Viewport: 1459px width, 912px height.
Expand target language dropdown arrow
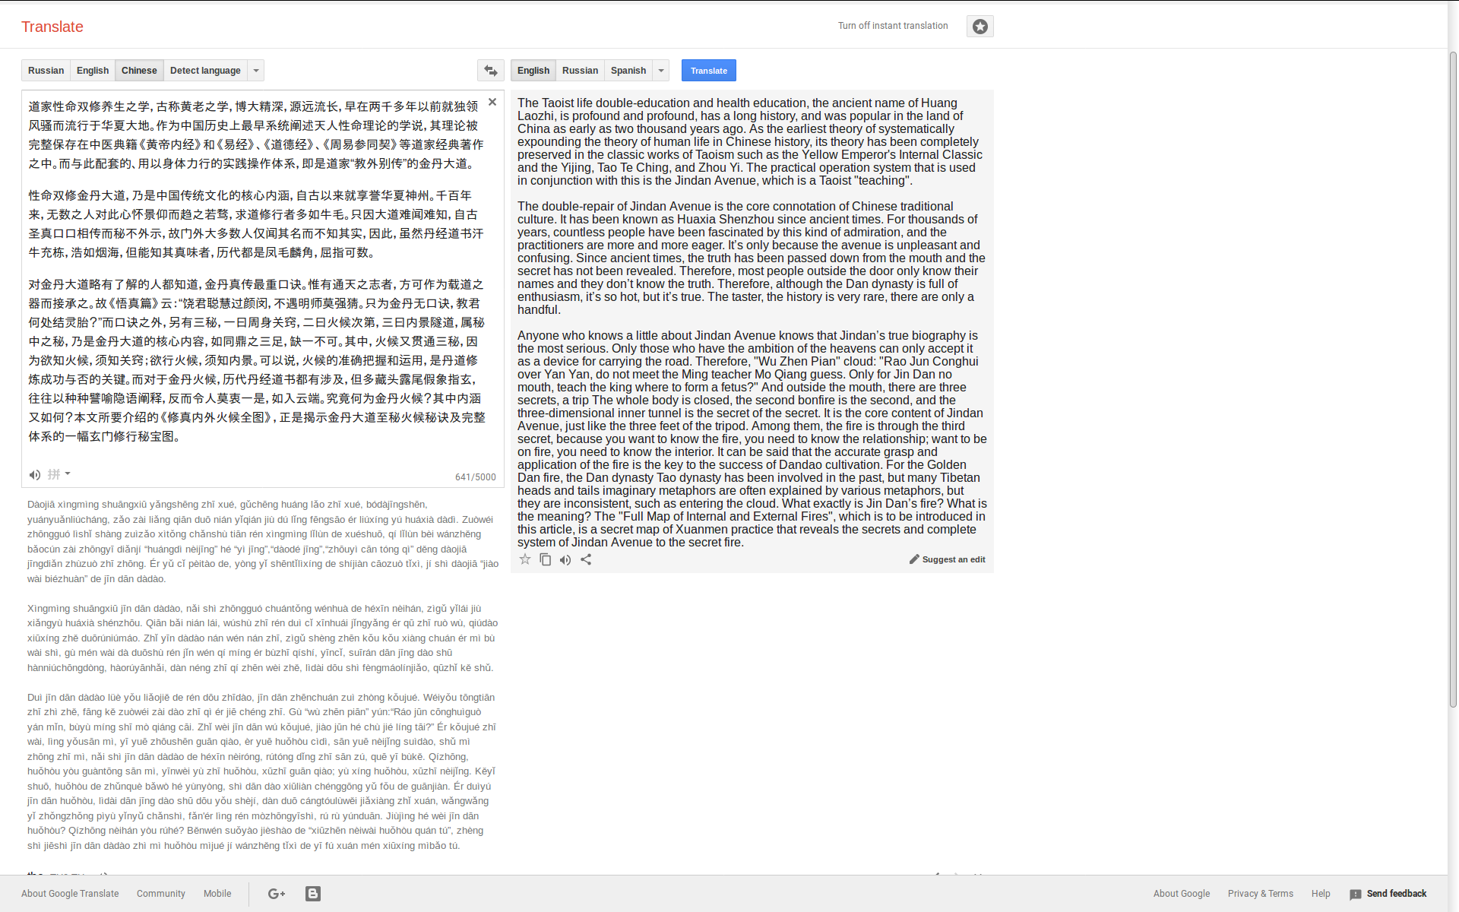[661, 71]
